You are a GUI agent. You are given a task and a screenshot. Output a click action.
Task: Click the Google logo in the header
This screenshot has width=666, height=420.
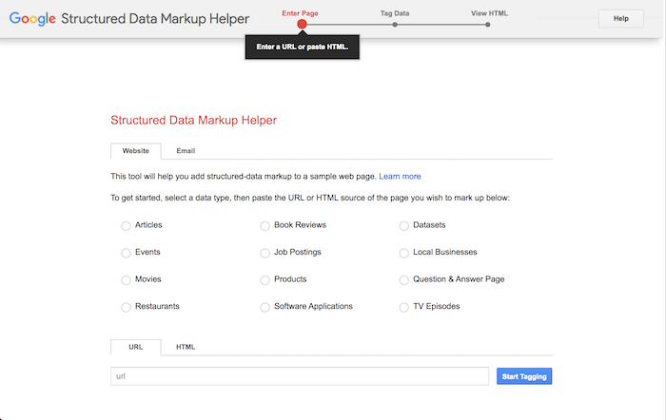[31, 18]
